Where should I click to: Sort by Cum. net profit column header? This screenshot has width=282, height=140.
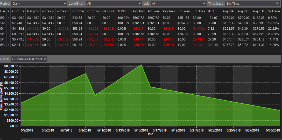click(x=18, y=11)
